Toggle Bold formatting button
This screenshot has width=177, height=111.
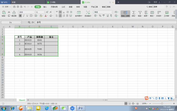(x=20, y=16)
